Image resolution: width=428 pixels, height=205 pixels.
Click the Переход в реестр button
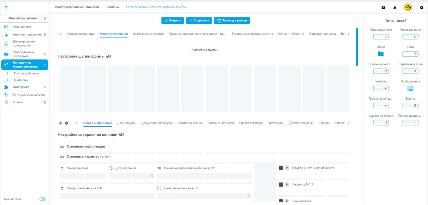232,20
